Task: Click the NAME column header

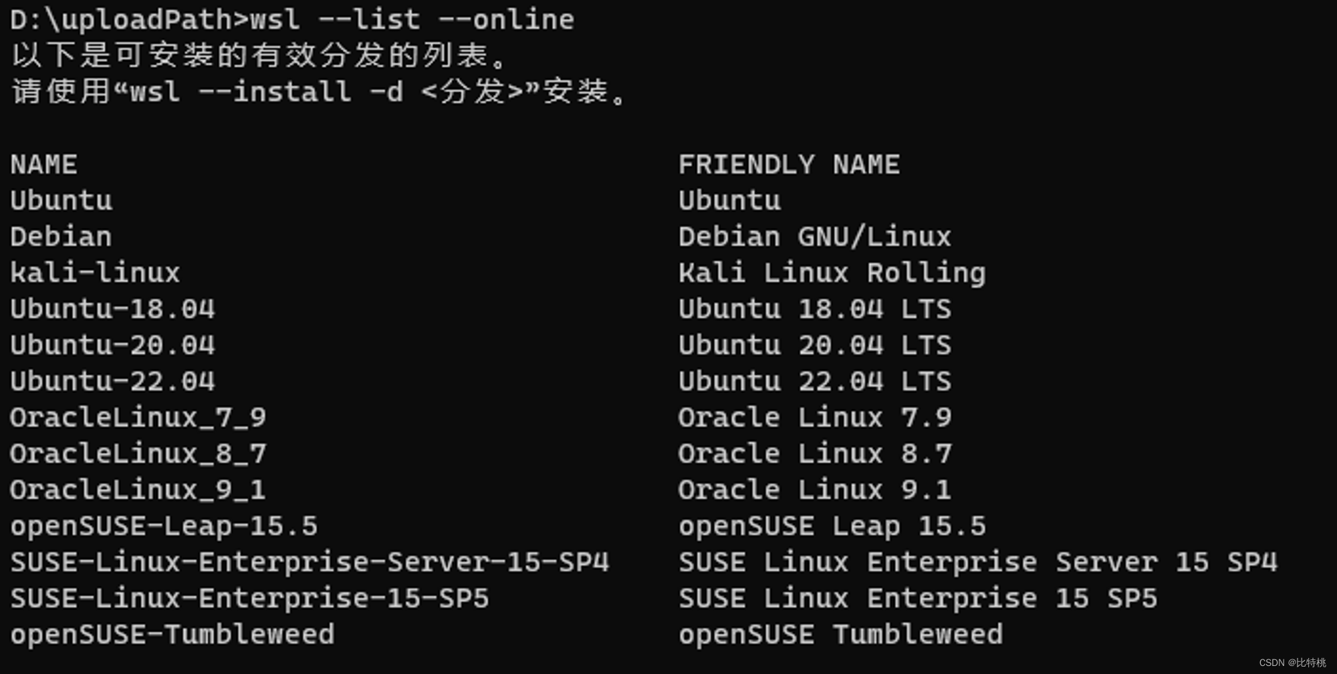Action: point(44,164)
